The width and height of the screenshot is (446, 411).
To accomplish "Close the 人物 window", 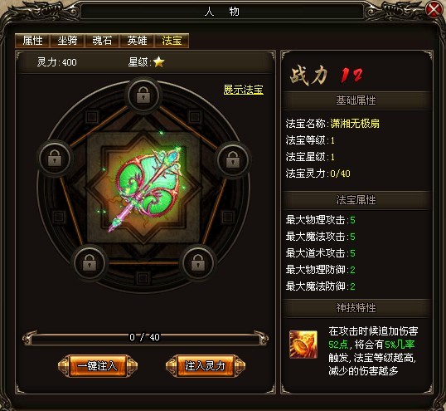I will (x=434, y=10).
